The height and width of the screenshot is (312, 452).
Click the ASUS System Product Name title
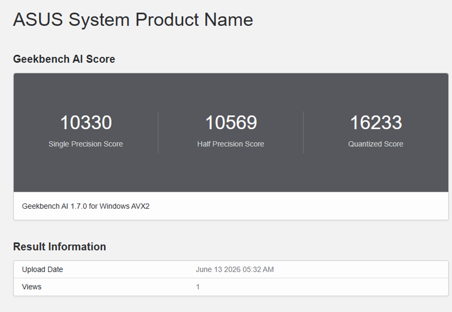(133, 20)
